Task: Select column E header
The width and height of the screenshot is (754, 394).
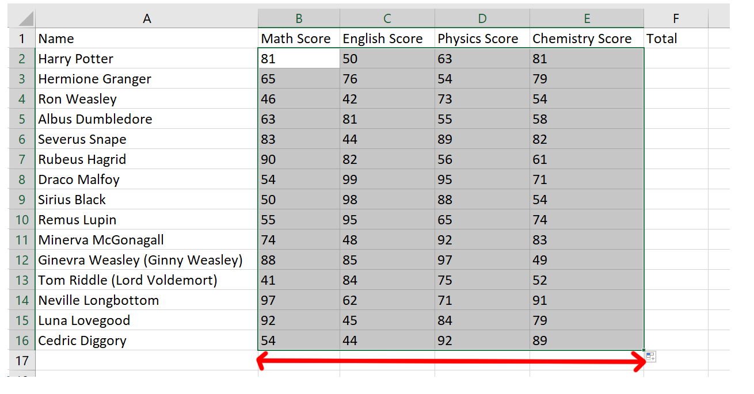Action: 587,18
